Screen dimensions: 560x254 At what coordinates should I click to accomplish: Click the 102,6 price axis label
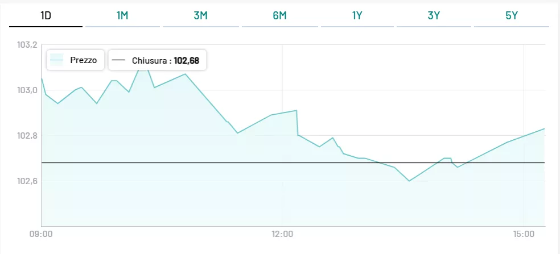coord(28,181)
